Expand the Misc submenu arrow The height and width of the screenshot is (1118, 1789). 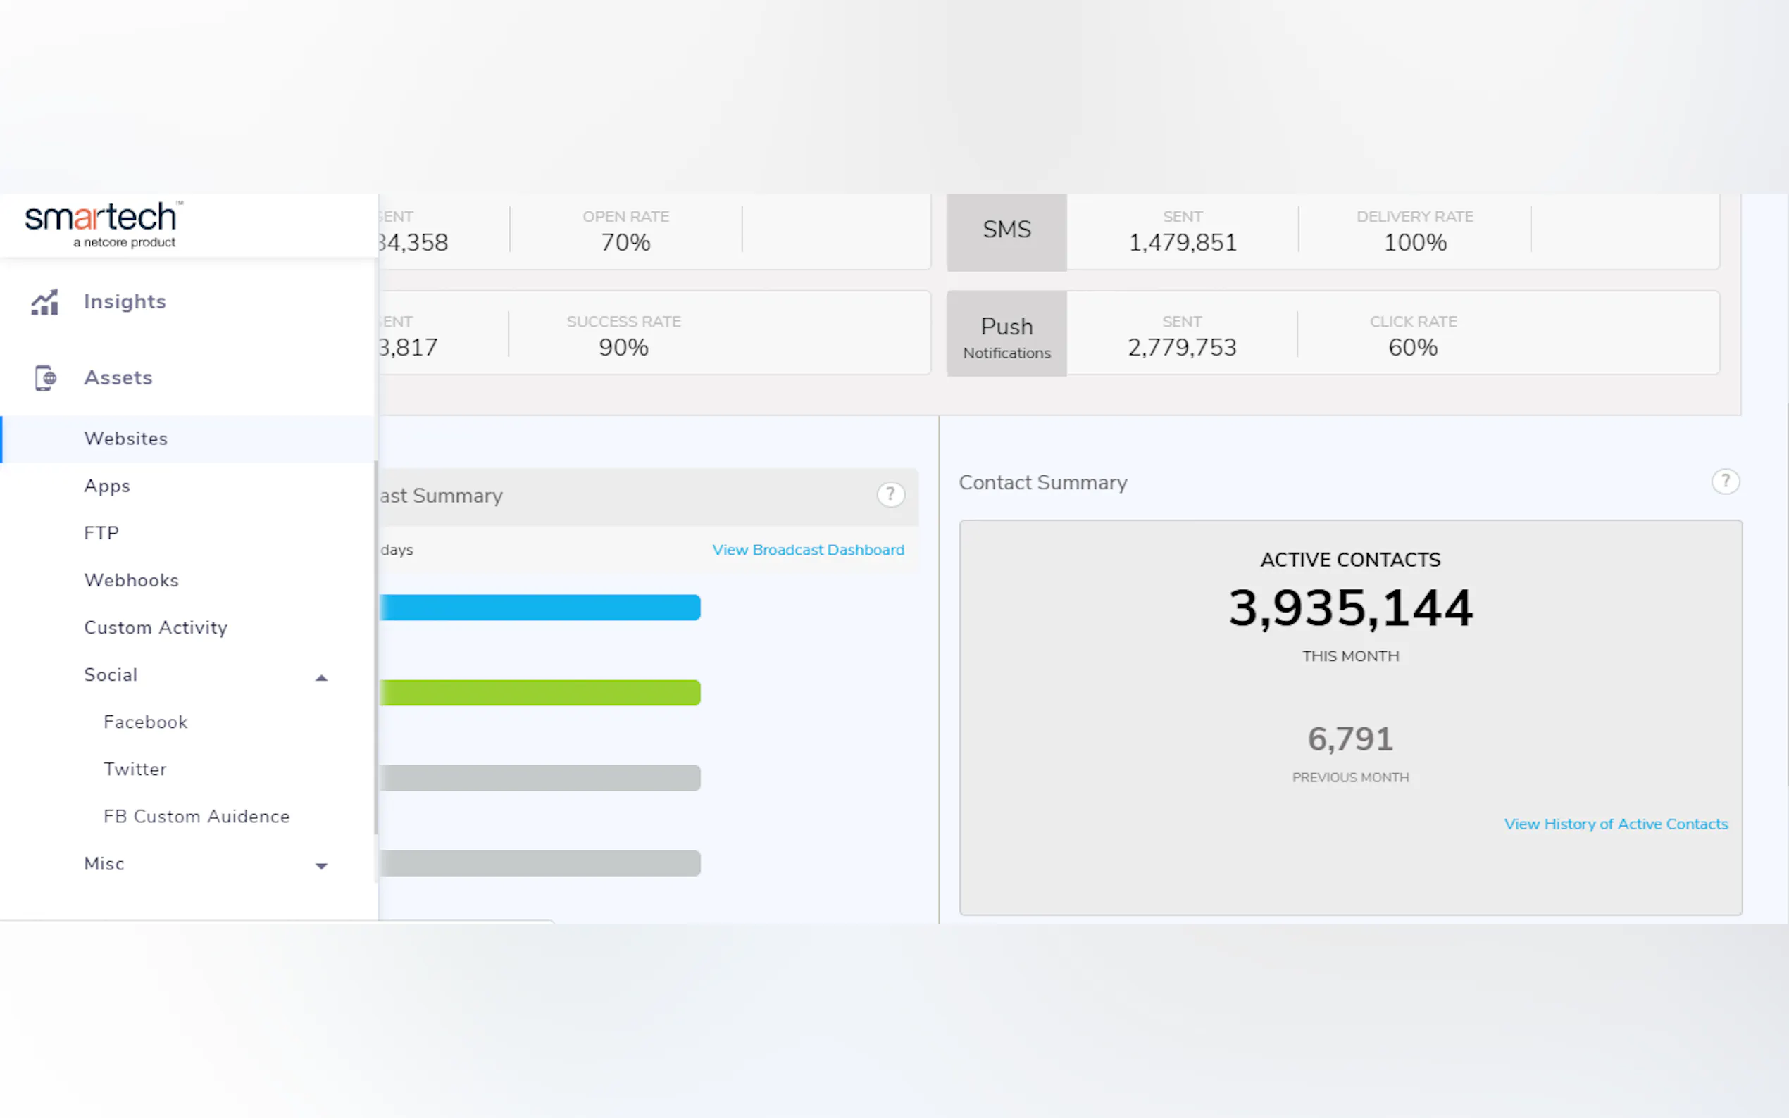tap(321, 866)
